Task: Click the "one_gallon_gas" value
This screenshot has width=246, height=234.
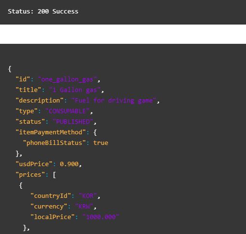Action: (67, 79)
